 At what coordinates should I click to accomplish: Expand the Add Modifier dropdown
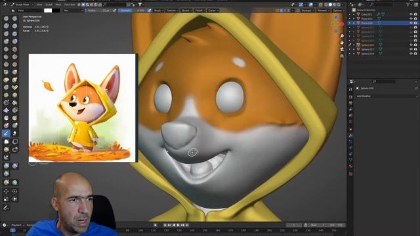click(x=387, y=96)
